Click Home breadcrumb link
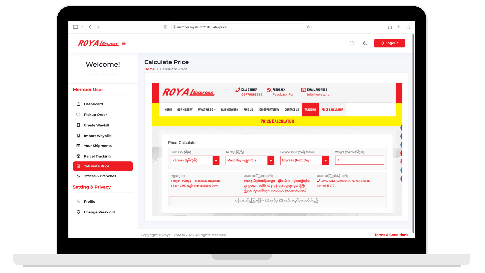Viewport: 485px width, 273px height. click(x=150, y=69)
